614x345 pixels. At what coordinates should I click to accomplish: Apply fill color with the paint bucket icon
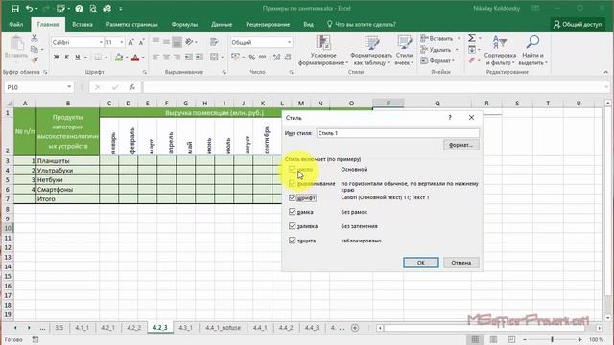119,57
